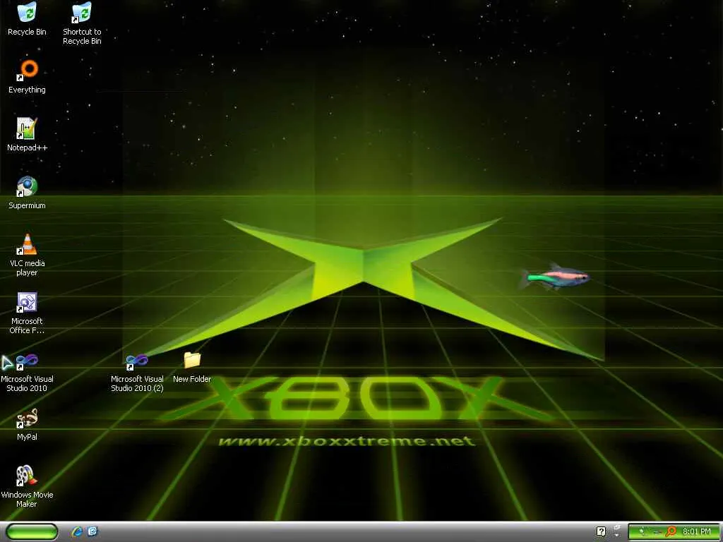Click the second Quick Launch icon beside Internet Explorer
Image resolution: width=723 pixels, height=542 pixels.
(x=92, y=531)
